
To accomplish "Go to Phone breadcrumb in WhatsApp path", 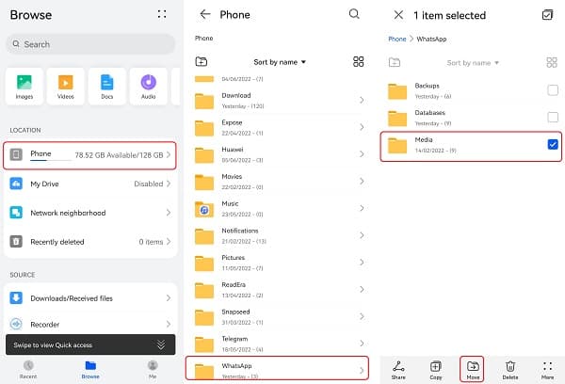I will pos(397,39).
